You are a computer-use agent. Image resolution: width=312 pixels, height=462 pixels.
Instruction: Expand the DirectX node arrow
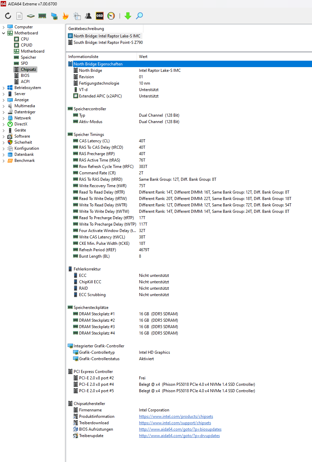3,124
